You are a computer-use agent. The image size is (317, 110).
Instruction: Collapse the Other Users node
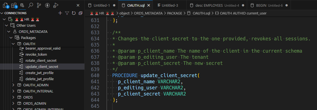(x=6, y=26)
